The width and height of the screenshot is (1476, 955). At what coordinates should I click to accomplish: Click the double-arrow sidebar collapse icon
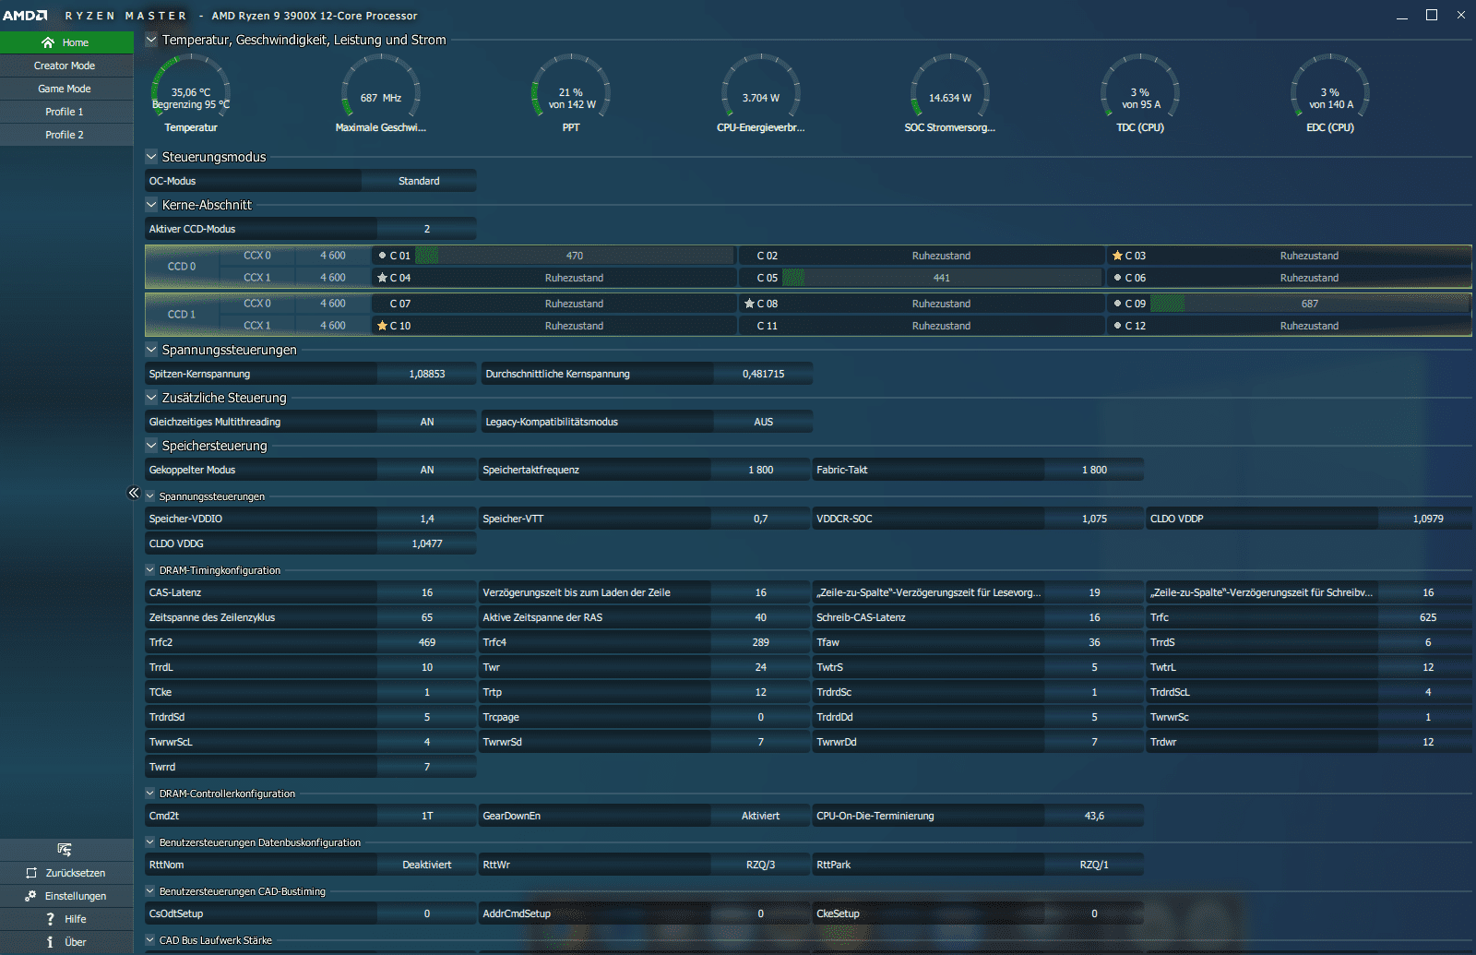click(133, 493)
